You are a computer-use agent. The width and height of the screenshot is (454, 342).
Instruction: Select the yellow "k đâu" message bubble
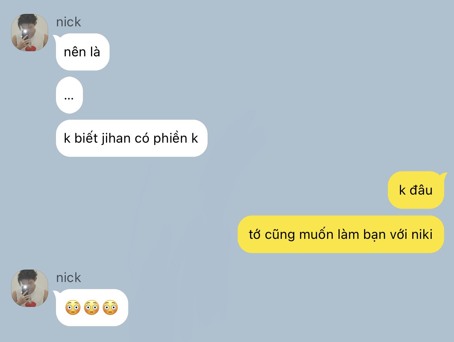417,190
